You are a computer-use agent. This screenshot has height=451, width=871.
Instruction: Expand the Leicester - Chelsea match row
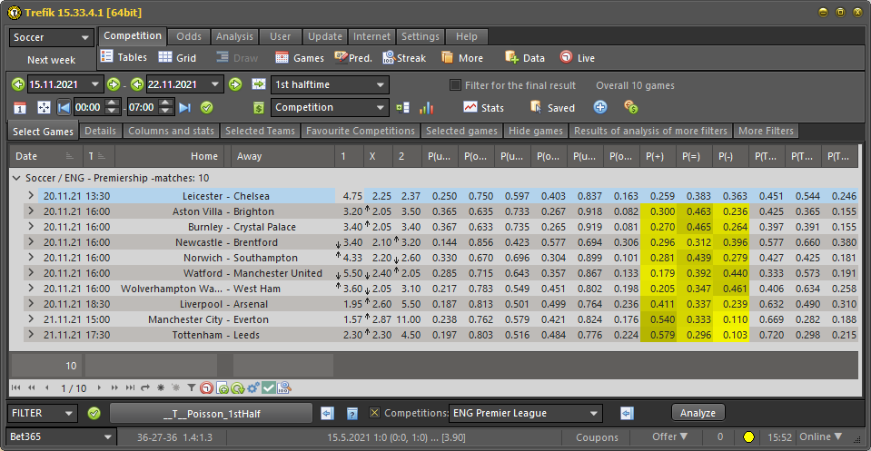point(30,196)
